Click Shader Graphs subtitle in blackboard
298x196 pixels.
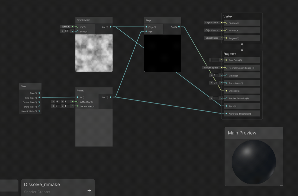(x=37, y=192)
